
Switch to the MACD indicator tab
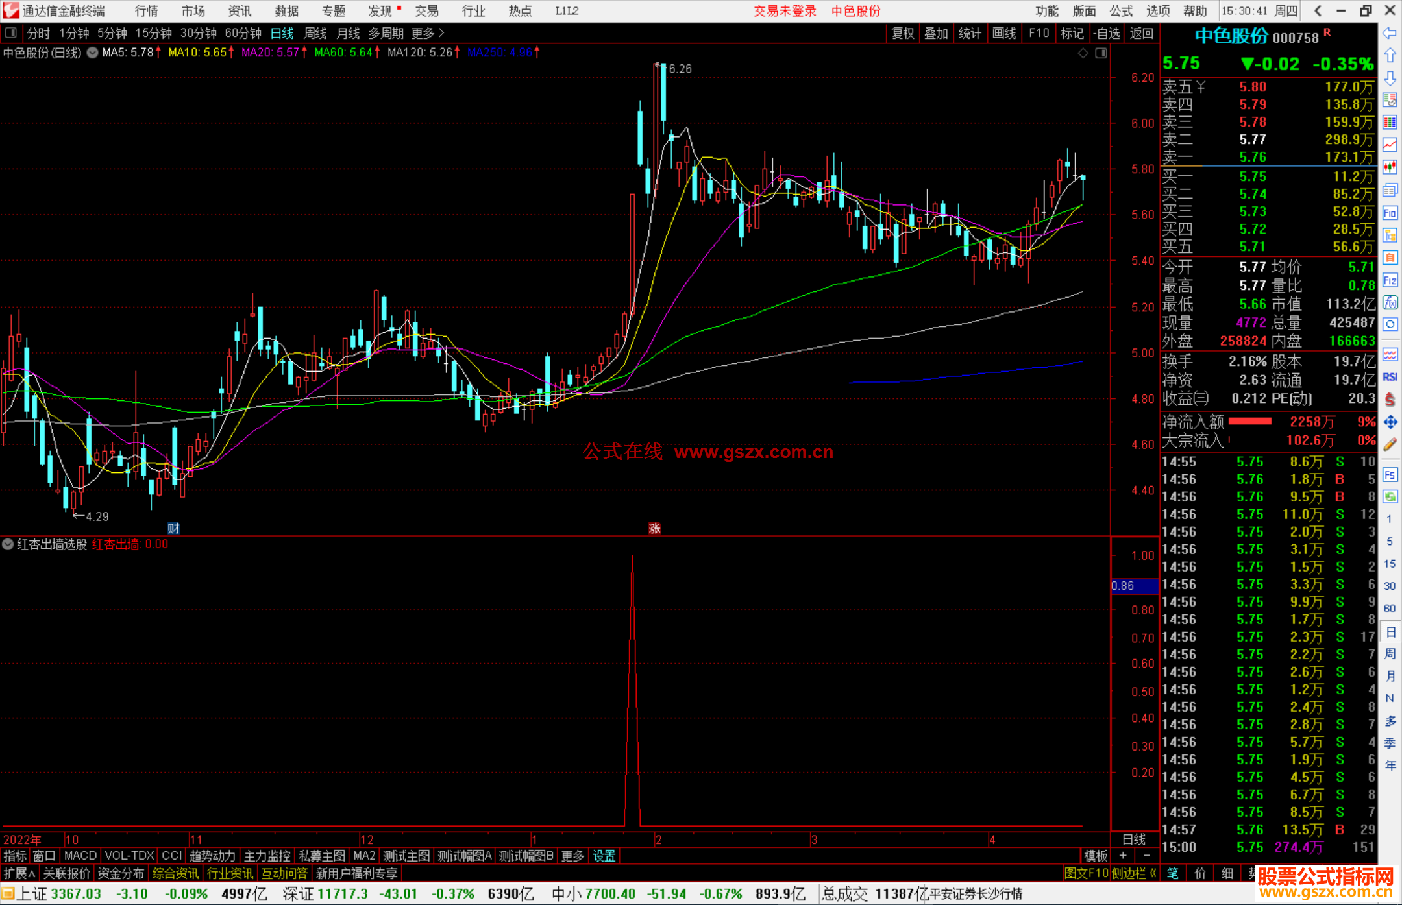click(80, 856)
